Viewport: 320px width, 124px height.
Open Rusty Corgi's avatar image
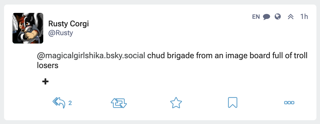(28, 28)
